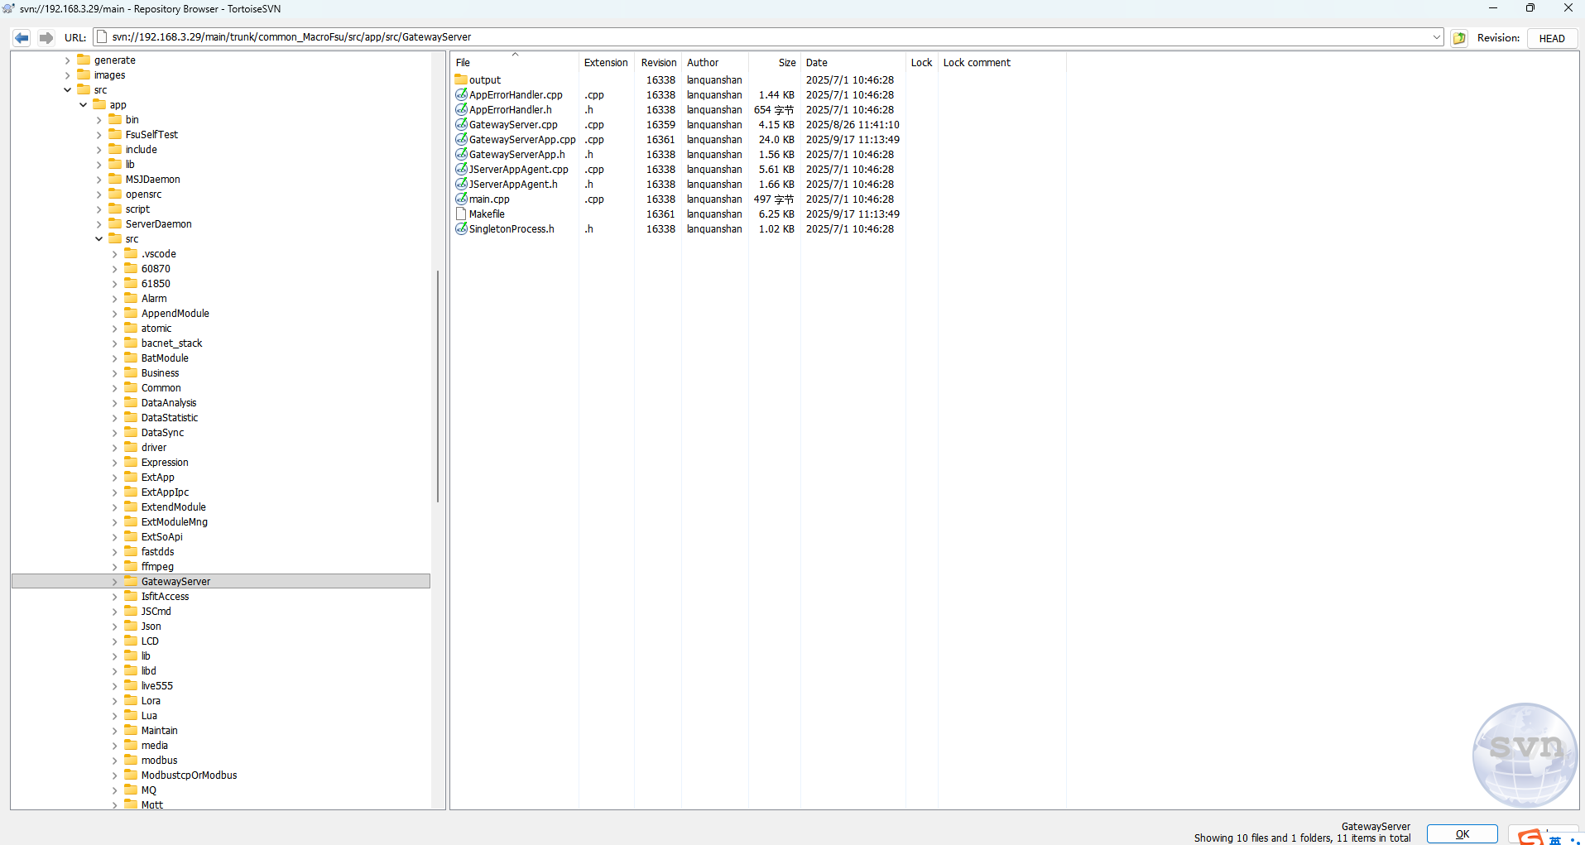Screen dimensions: 1585x845
Task: Click the folder tree vertical scrollbar
Action: [x=438, y=386]
